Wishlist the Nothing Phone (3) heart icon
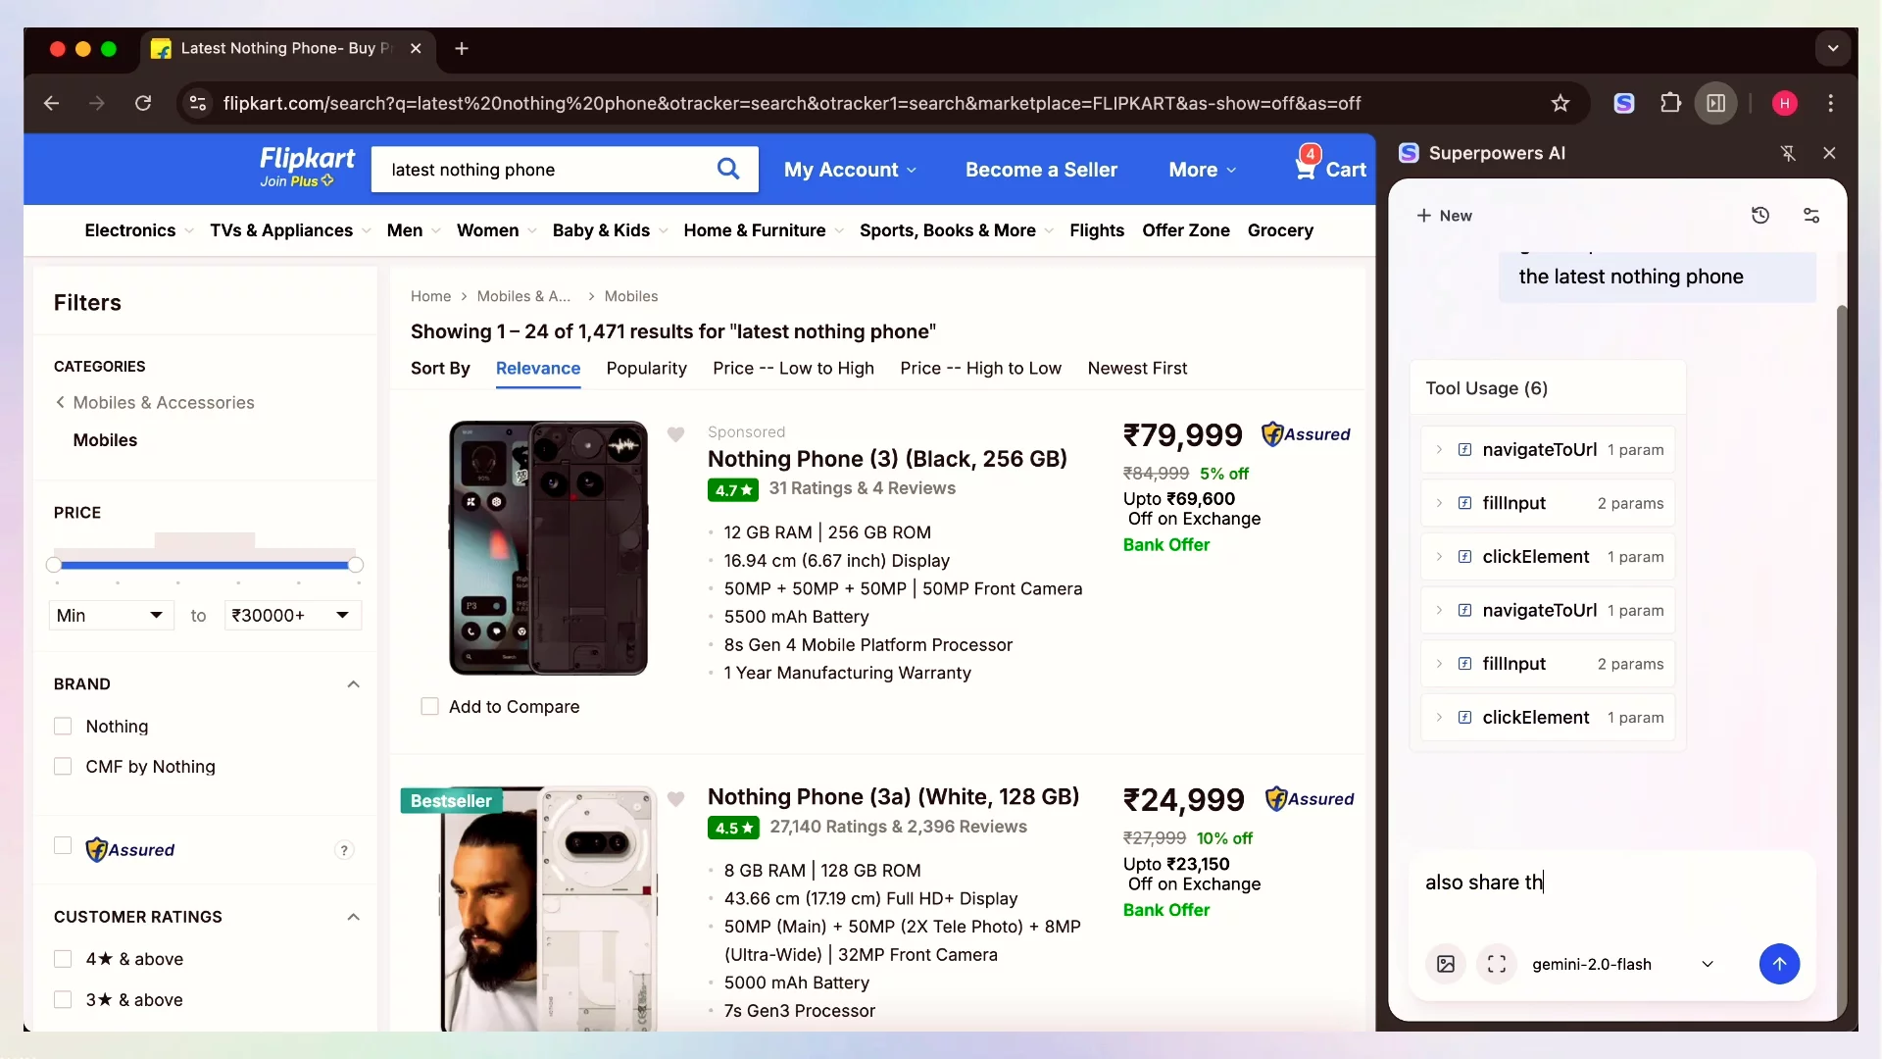Screen dimensions: 1882x1059 click(x=675, y=434)
